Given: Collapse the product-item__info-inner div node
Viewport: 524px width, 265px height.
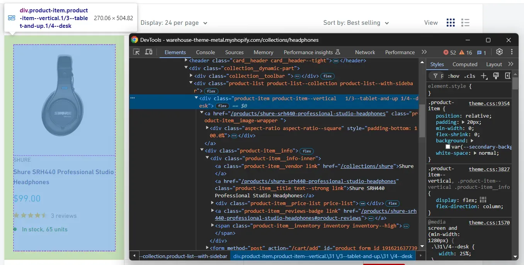Looking at the screenshot, I should click(x=208, y=158).
